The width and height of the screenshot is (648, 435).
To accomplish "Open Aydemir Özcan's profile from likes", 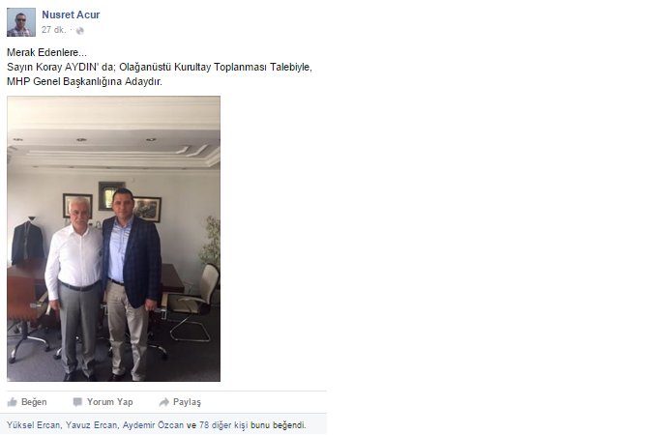I will coord(153,425).
